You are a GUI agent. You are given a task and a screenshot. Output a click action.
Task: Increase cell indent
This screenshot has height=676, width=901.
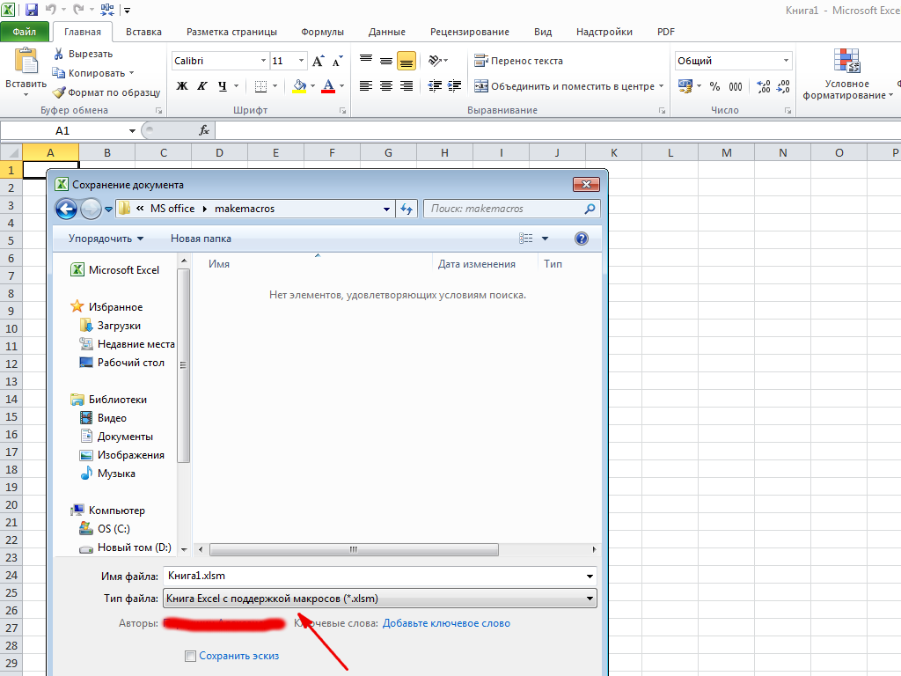click(455, 86)
